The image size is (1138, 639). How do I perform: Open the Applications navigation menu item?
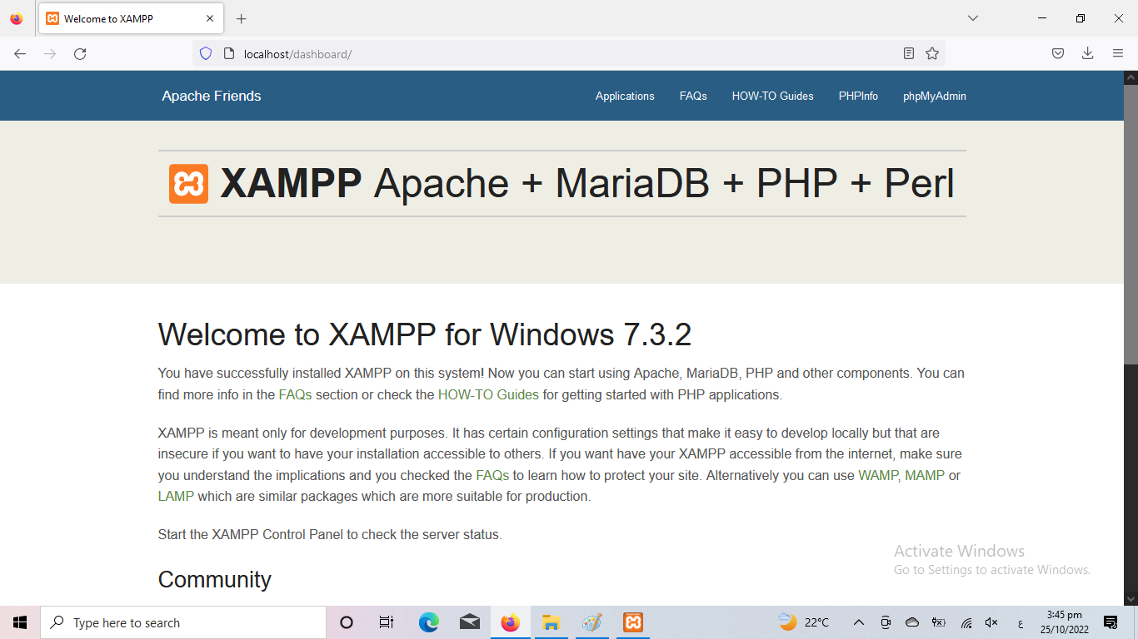tap(625, 97)
